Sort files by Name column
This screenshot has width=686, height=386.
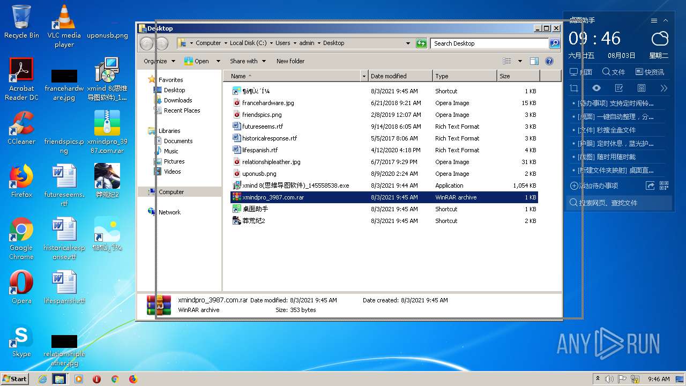coord(292,76)
